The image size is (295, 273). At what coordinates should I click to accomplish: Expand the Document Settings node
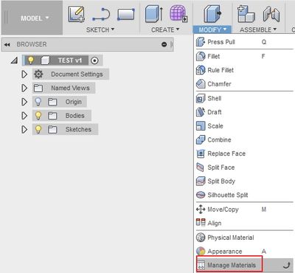coord(24,74)
